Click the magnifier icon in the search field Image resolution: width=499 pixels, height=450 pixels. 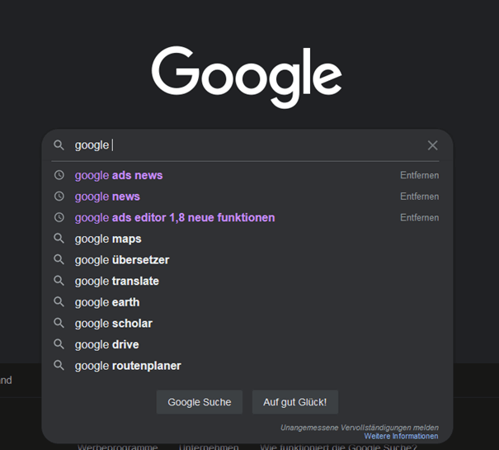coord(59,145)
